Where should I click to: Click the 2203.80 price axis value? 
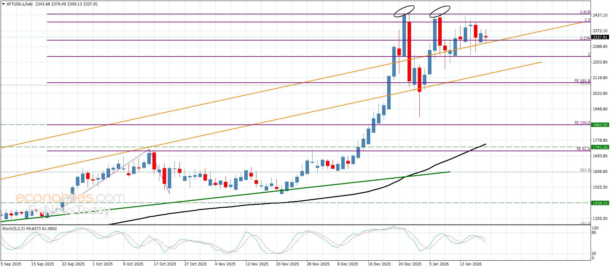(600, 62)
